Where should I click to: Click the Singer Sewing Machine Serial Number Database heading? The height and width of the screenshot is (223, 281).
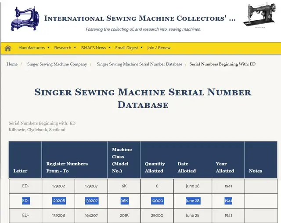tap(143, 98)
